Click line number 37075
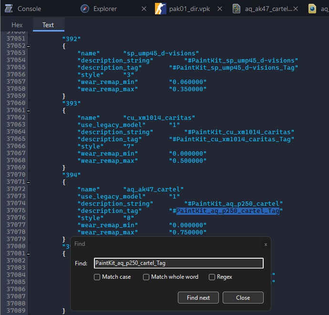 point(16,210)
